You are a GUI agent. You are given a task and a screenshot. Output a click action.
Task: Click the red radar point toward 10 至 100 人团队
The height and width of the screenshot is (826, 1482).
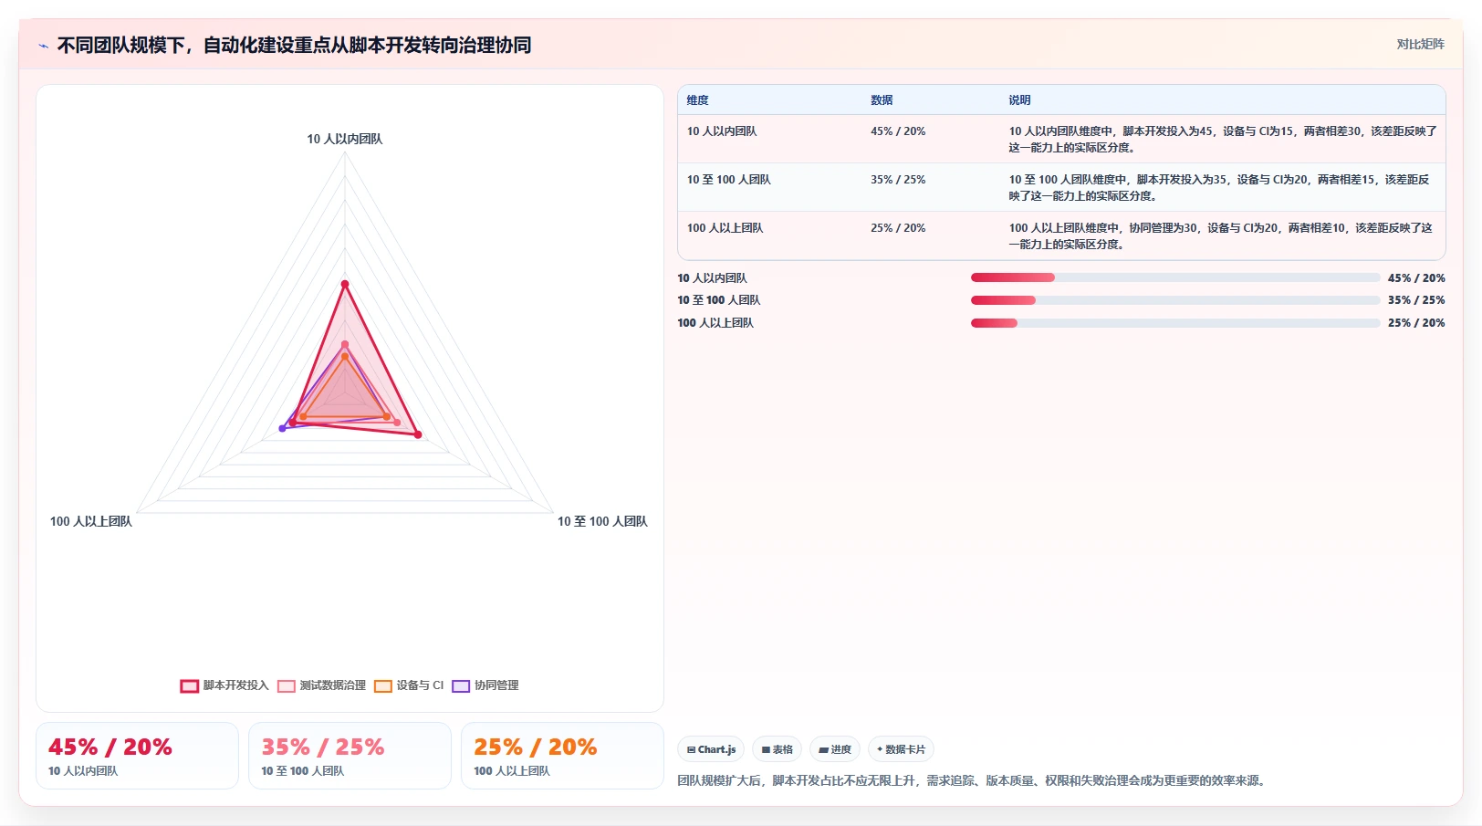[418, 435]
